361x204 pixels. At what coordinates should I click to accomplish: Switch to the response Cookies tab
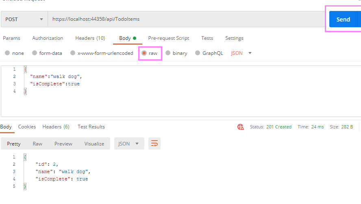tap(27, 127)
